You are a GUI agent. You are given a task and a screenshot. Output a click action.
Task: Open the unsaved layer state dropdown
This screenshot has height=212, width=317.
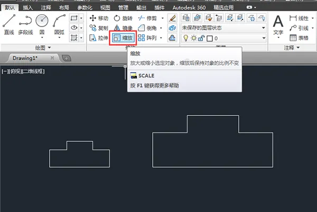(x=223, y=28)
